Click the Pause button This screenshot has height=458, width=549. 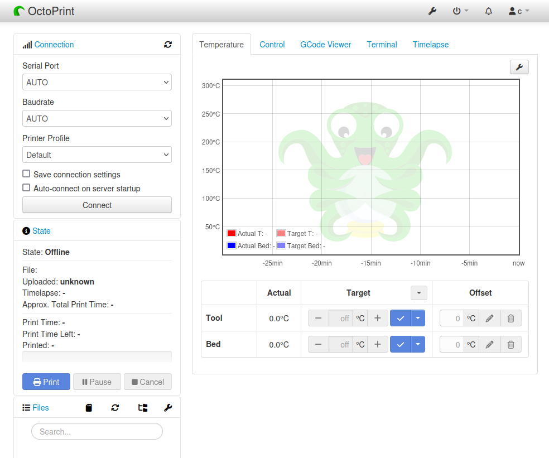(x=97, y=382)
